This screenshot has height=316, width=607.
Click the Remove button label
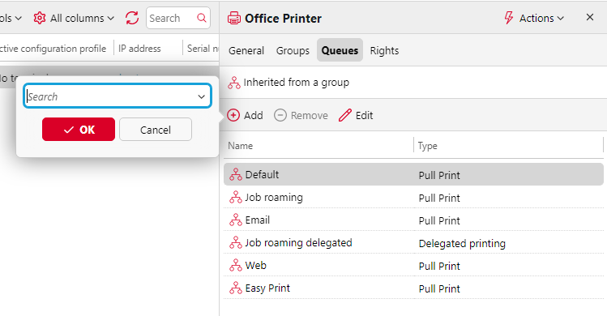click(310, 115)
